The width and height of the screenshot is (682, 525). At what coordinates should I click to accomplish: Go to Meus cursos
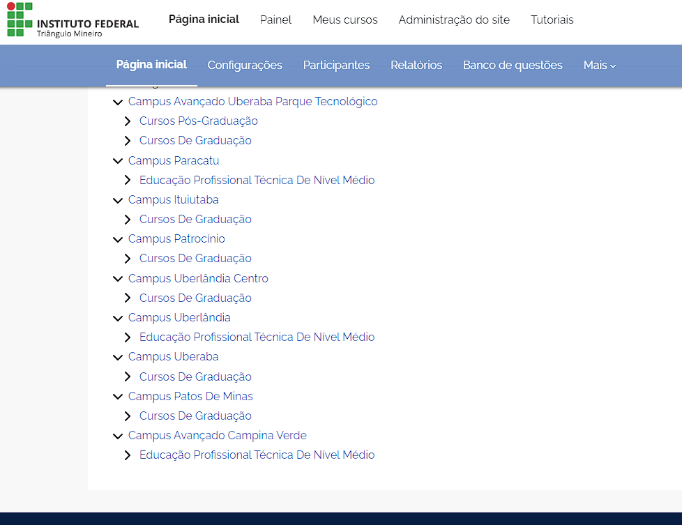pos(344,20)
